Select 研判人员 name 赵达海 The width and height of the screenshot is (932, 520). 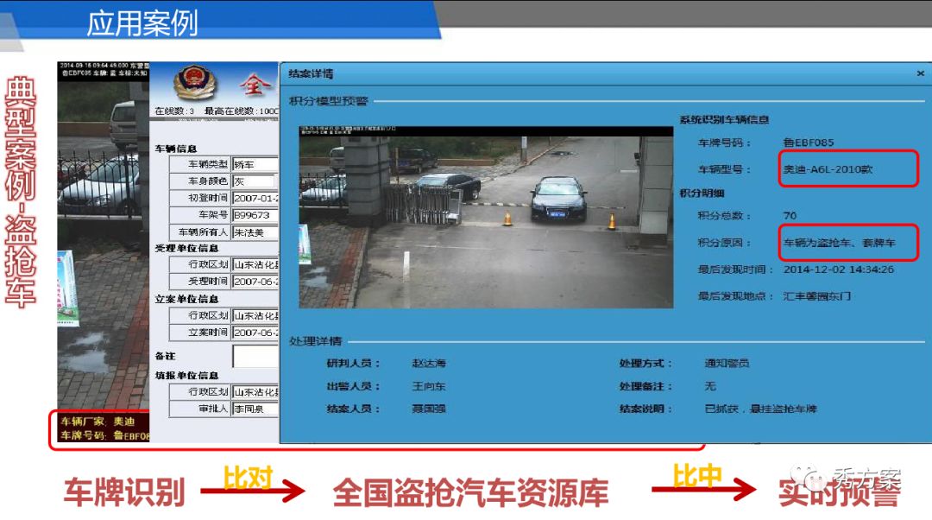point(429,363)
